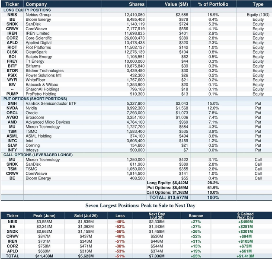Viewport: 272px width, 260px height.
Task: Select the 1,250,000 Micron call shares
Action: (x=136, y=160)
